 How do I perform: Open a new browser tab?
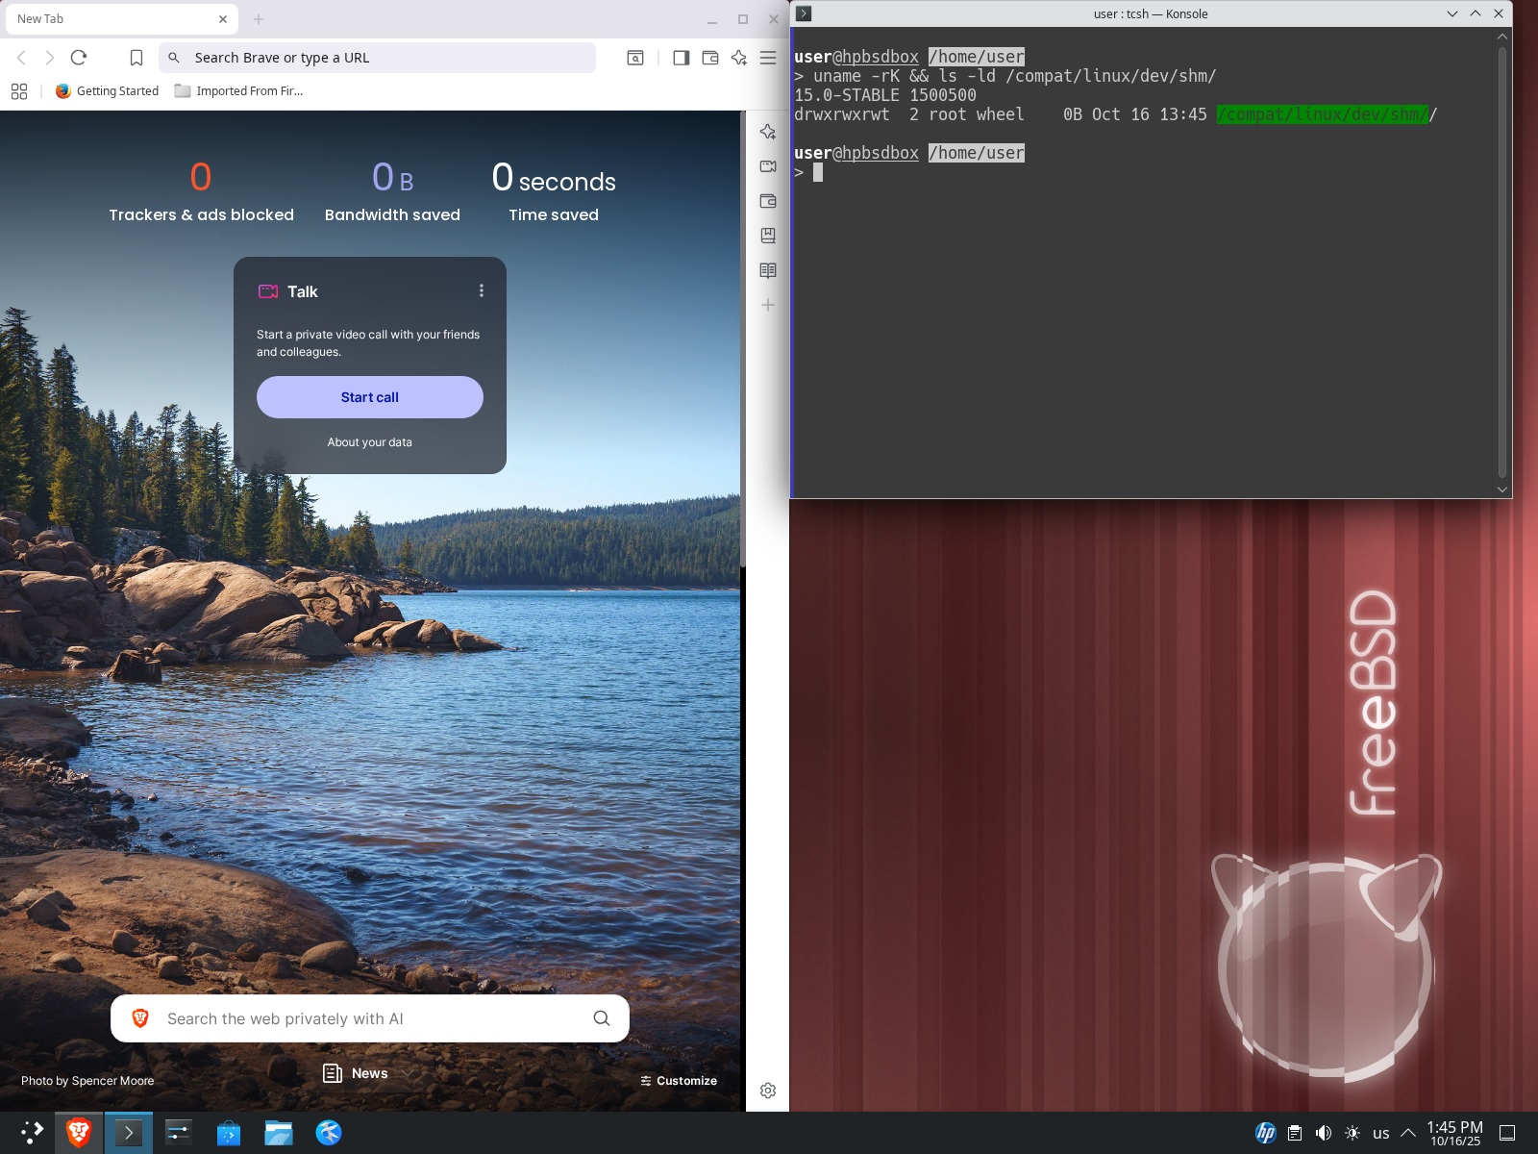pos(259,19)
